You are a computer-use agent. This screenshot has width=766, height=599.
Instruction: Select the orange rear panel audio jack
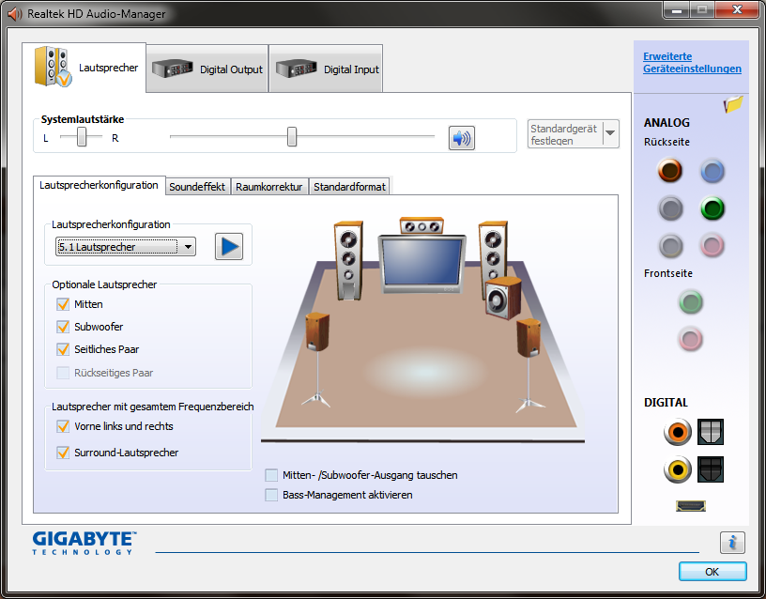(x=670, y=171)
